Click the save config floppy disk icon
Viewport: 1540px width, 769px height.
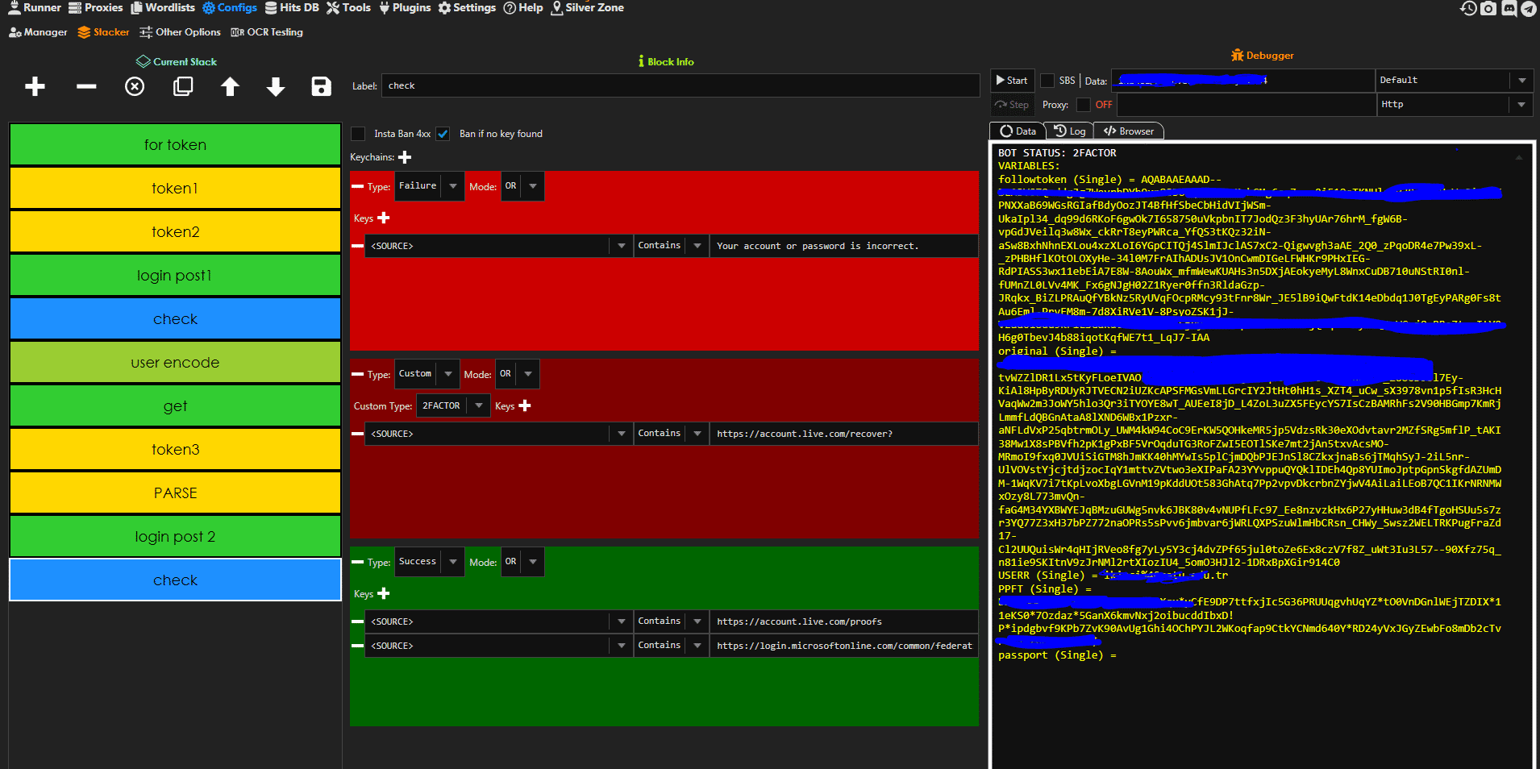click(321, 87)
